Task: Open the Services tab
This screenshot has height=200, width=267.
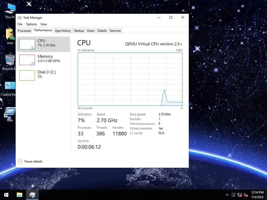Action: 115,31
